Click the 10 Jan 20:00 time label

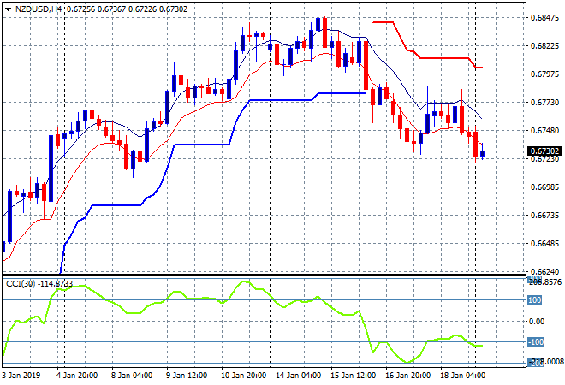[x=243, y=376]
